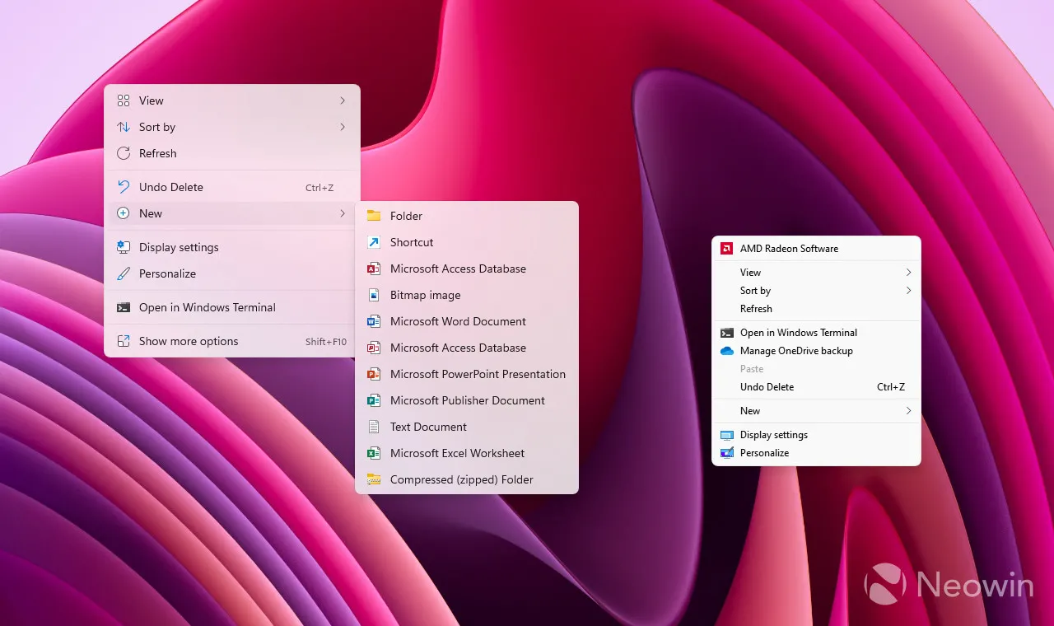Click the yellow Folder icon in New submenu
The height and width of the screenshot is (626, 1054).
coord(374,216)
